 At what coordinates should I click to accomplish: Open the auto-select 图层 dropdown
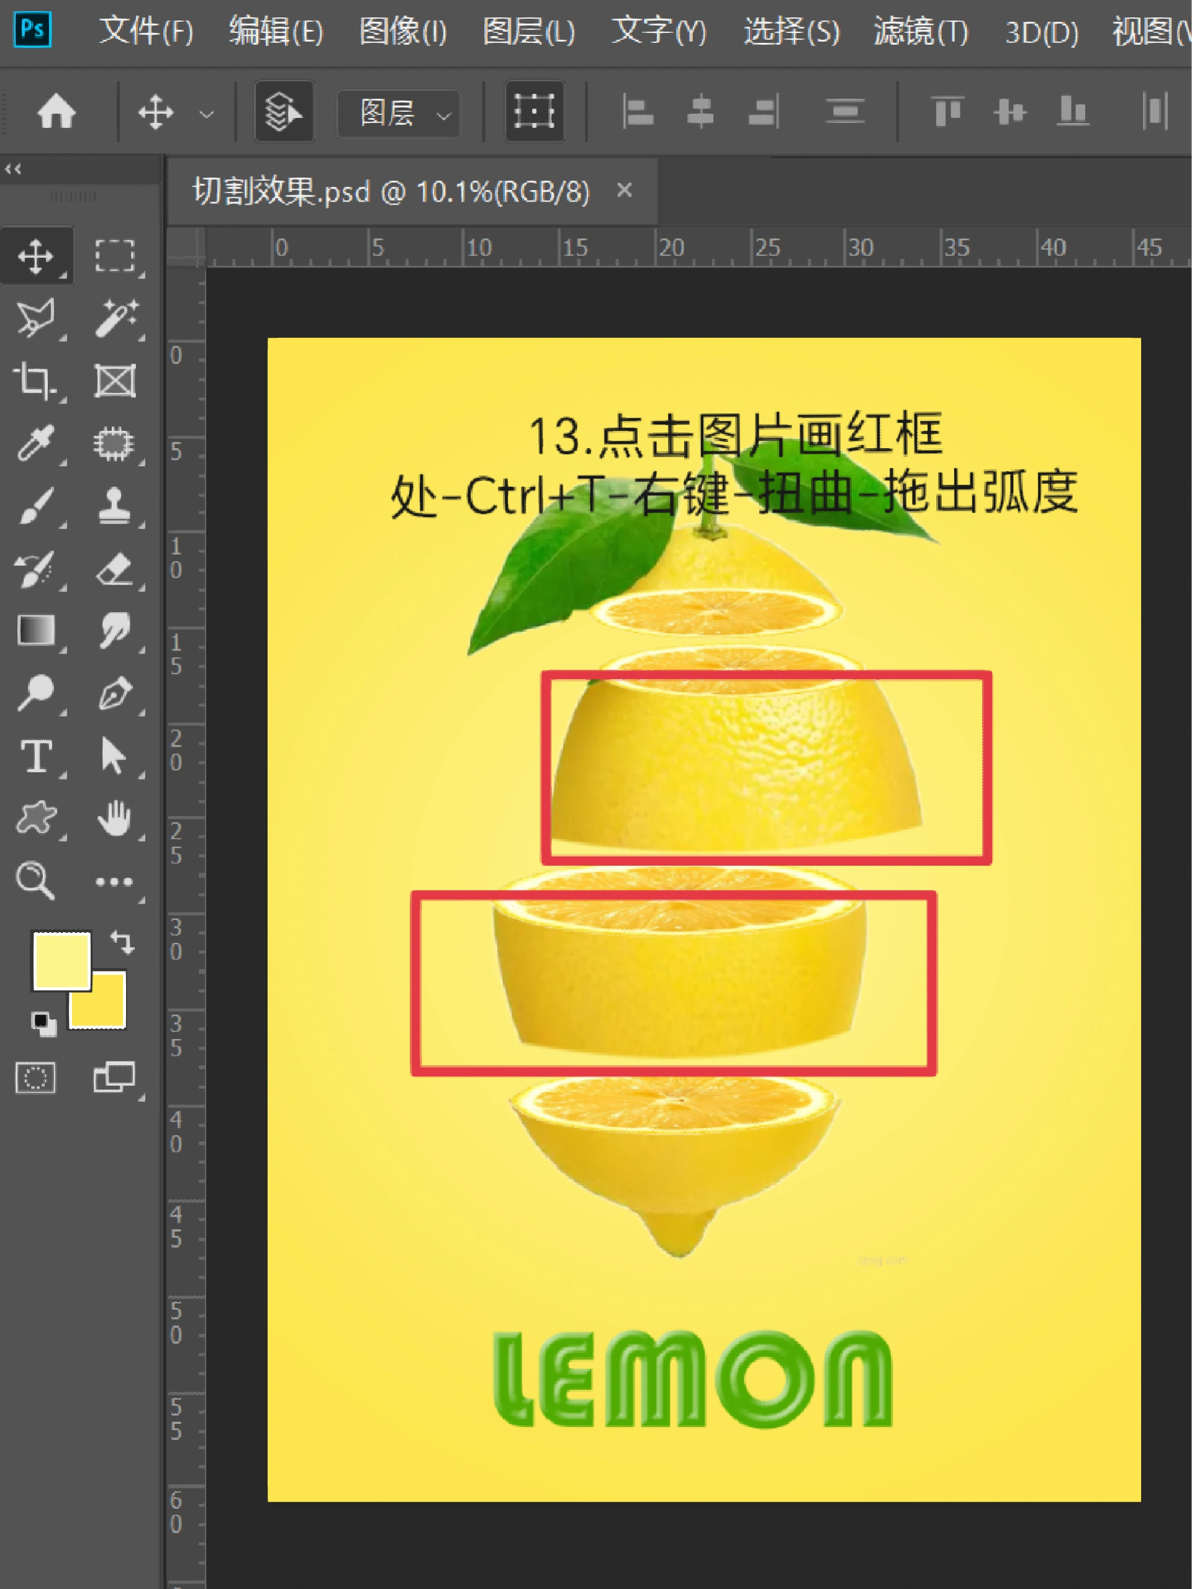point(397,112)
